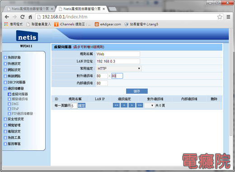Viewport: 235px width, 172px height.
Task: Maximize the browser window
Action: pos(217,3)
